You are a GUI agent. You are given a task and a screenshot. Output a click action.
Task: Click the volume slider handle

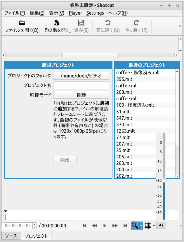pyautogui.click(x=164, y=181)
